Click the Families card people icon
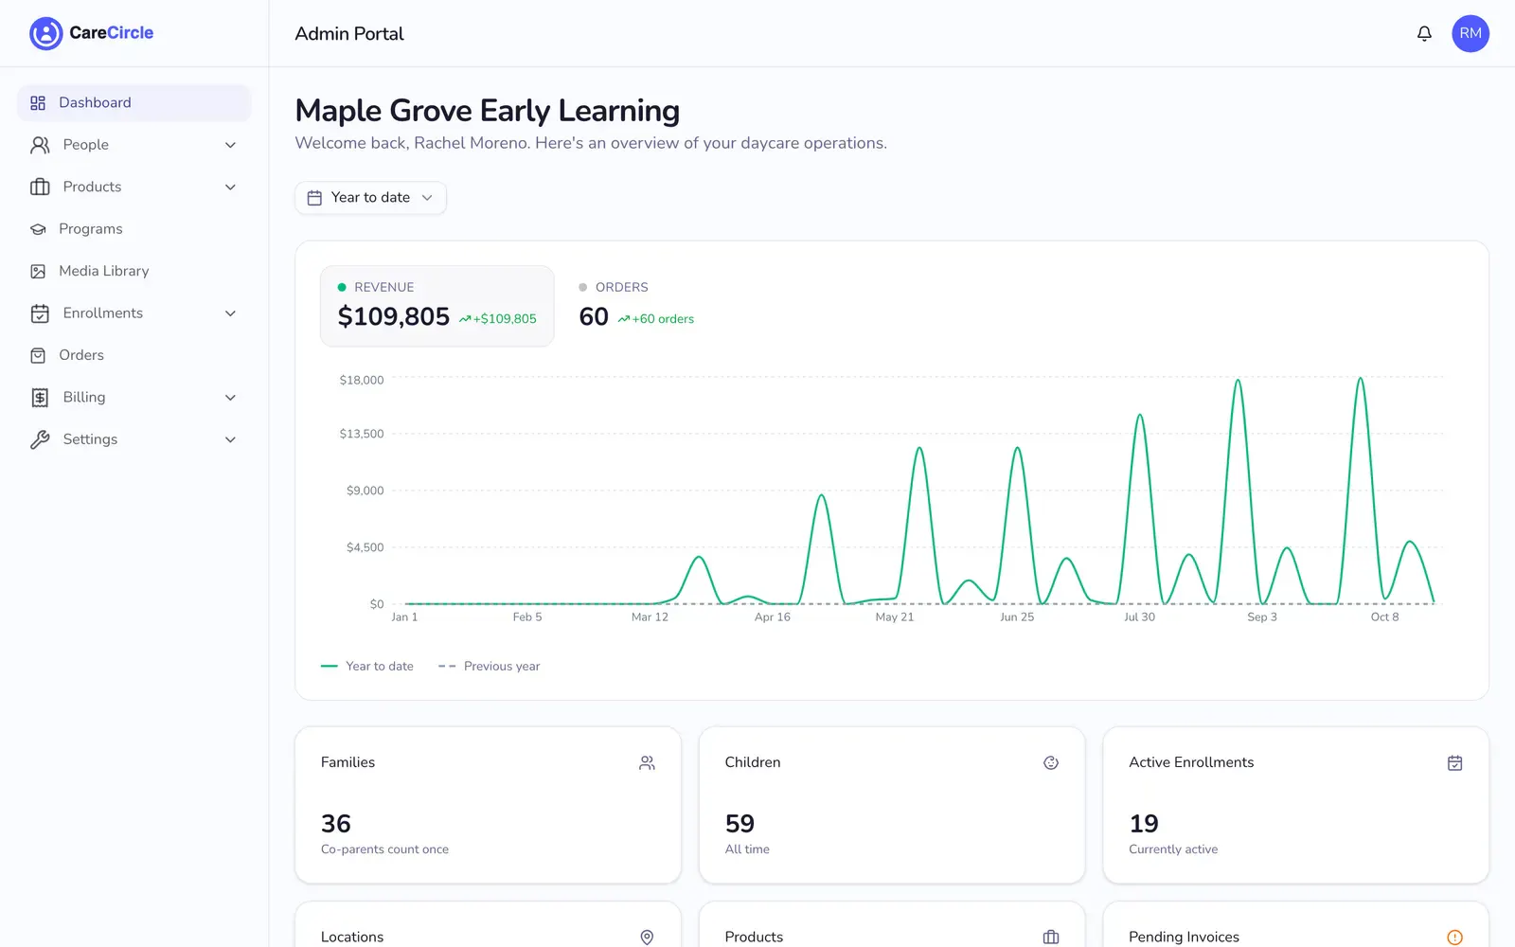Screen dimensions: 1515x947 [x=647, y=762]
